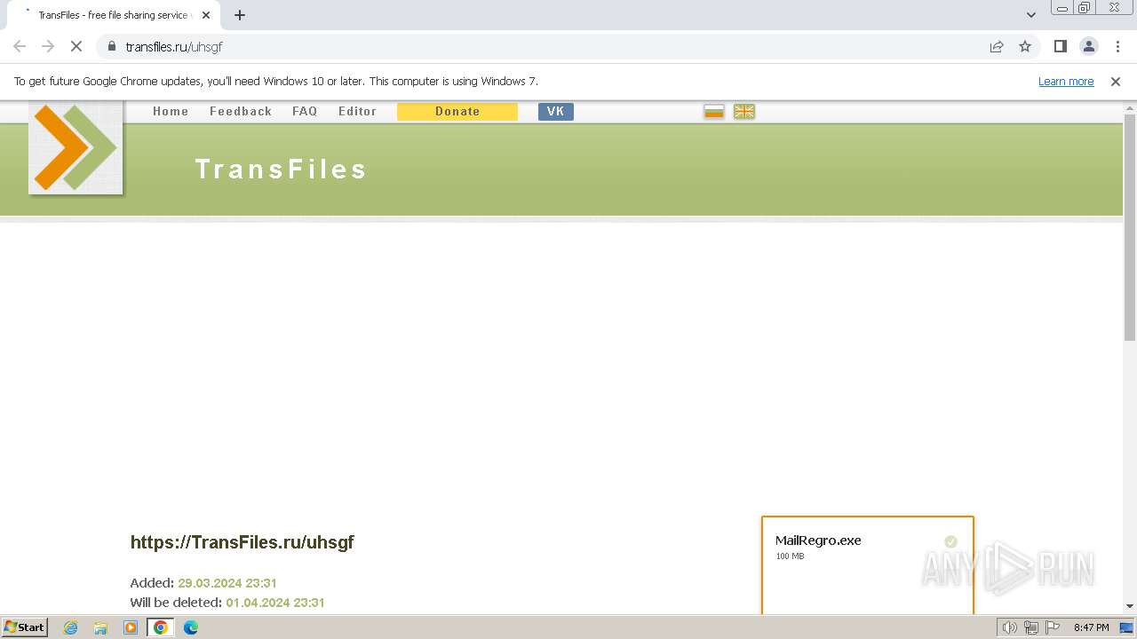This screenshot has height=639, width=1137.
Task: Open the VK social link
Action: click(556, 111)
